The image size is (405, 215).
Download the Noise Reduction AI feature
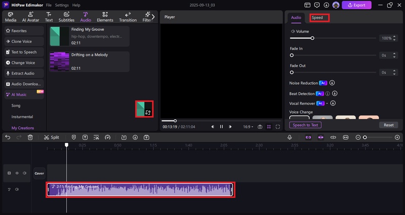pyautogui.click(x=332, y=83)
